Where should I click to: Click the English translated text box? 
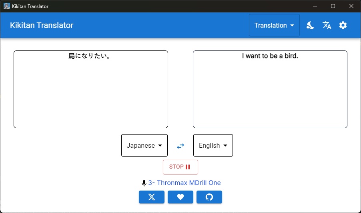[x=270, y=89]
